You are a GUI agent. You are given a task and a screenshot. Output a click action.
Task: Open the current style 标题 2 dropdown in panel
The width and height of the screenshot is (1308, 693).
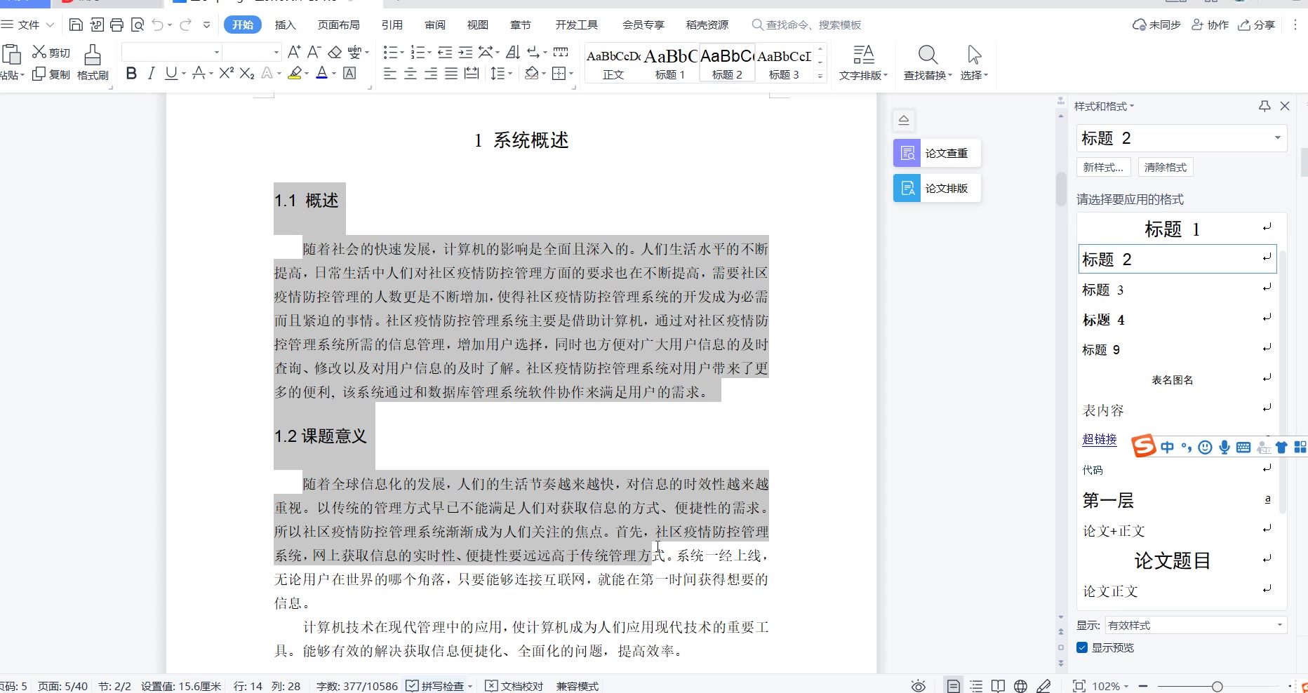(1277, 138)
